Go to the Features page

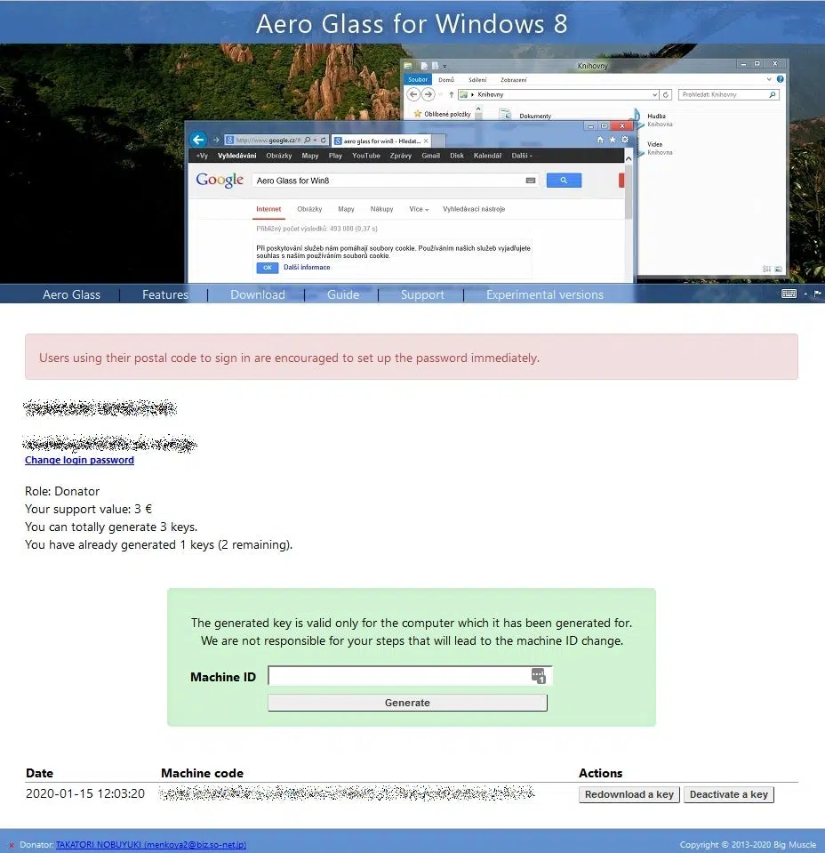coord(164,294)
